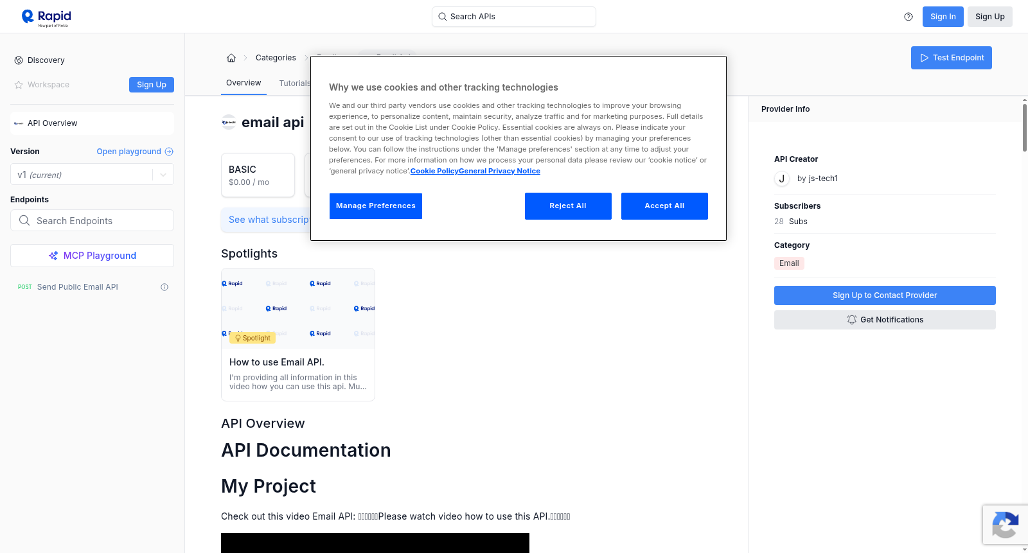Click the Get Notifications button
Screen dimensions: 1028x553
(x=885, y=320)
